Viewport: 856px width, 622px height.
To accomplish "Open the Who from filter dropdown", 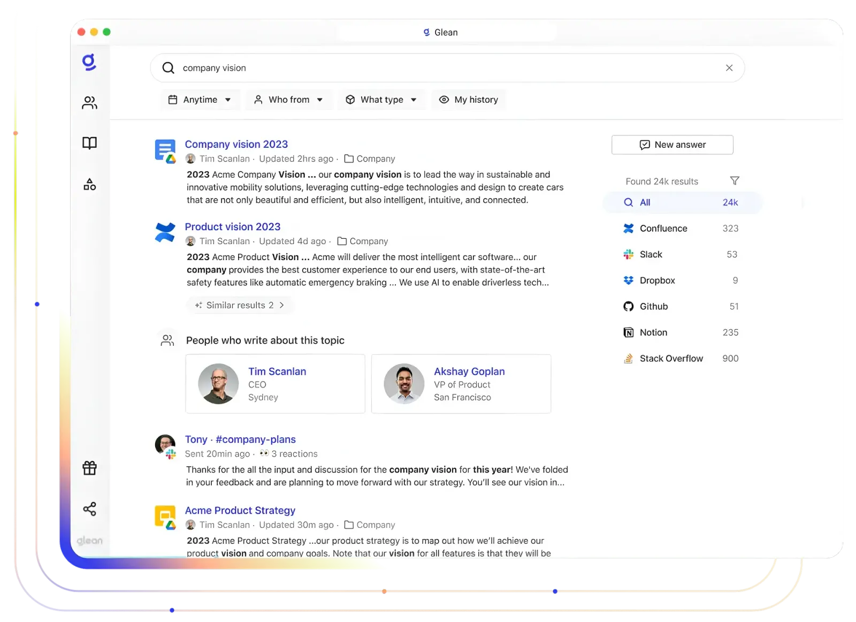I will click(x=289, y=100).
